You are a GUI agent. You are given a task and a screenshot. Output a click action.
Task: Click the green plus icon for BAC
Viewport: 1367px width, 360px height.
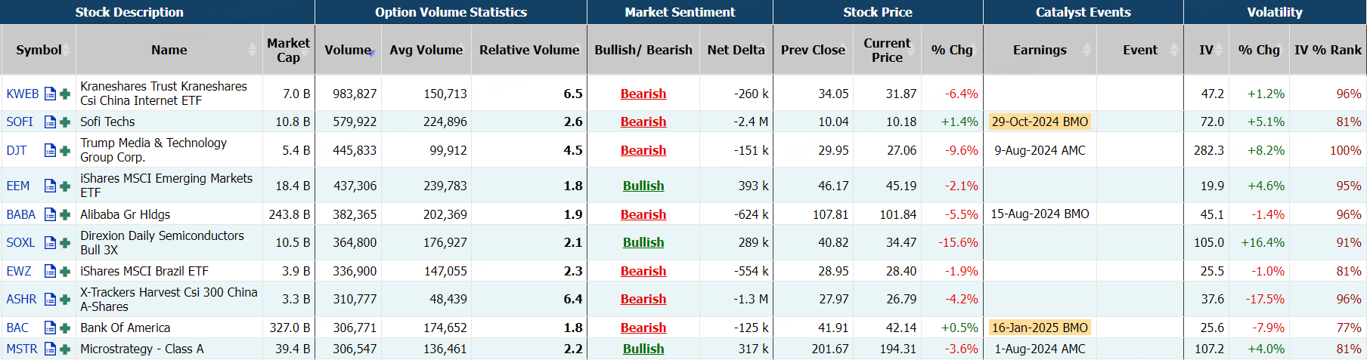pyautogui.click(x=65, y=328)
